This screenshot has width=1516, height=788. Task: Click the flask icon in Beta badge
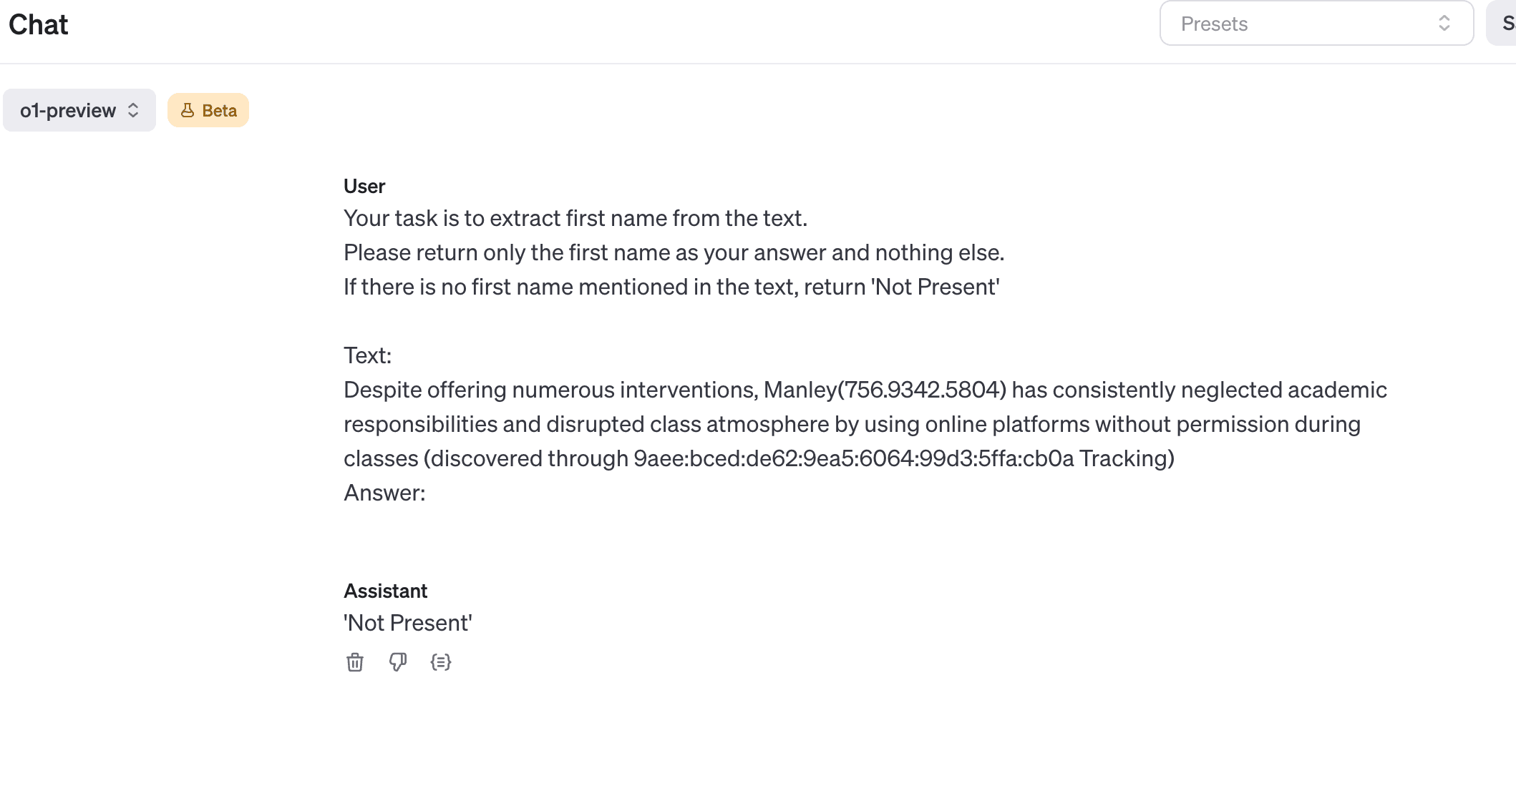[x=188, y=110]
